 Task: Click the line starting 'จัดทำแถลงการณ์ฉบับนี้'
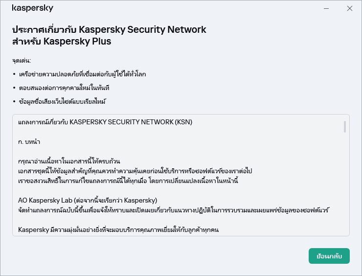[x=174, y=210]
